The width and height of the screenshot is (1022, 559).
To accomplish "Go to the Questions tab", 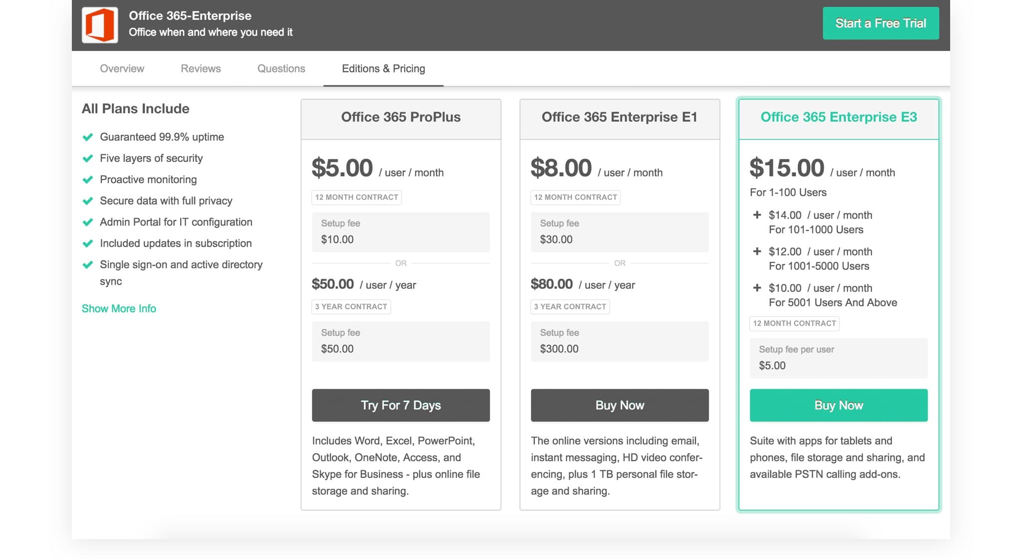I will click(281, 68).
